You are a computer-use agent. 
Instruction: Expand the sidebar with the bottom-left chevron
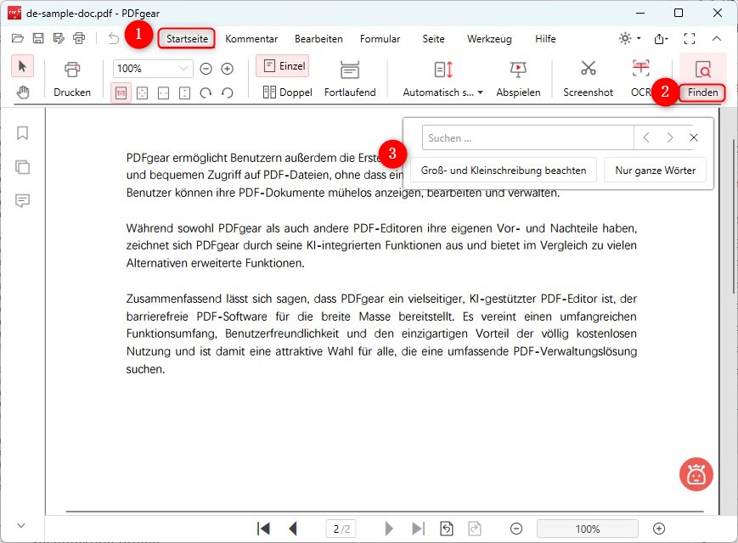click(21, 525)
